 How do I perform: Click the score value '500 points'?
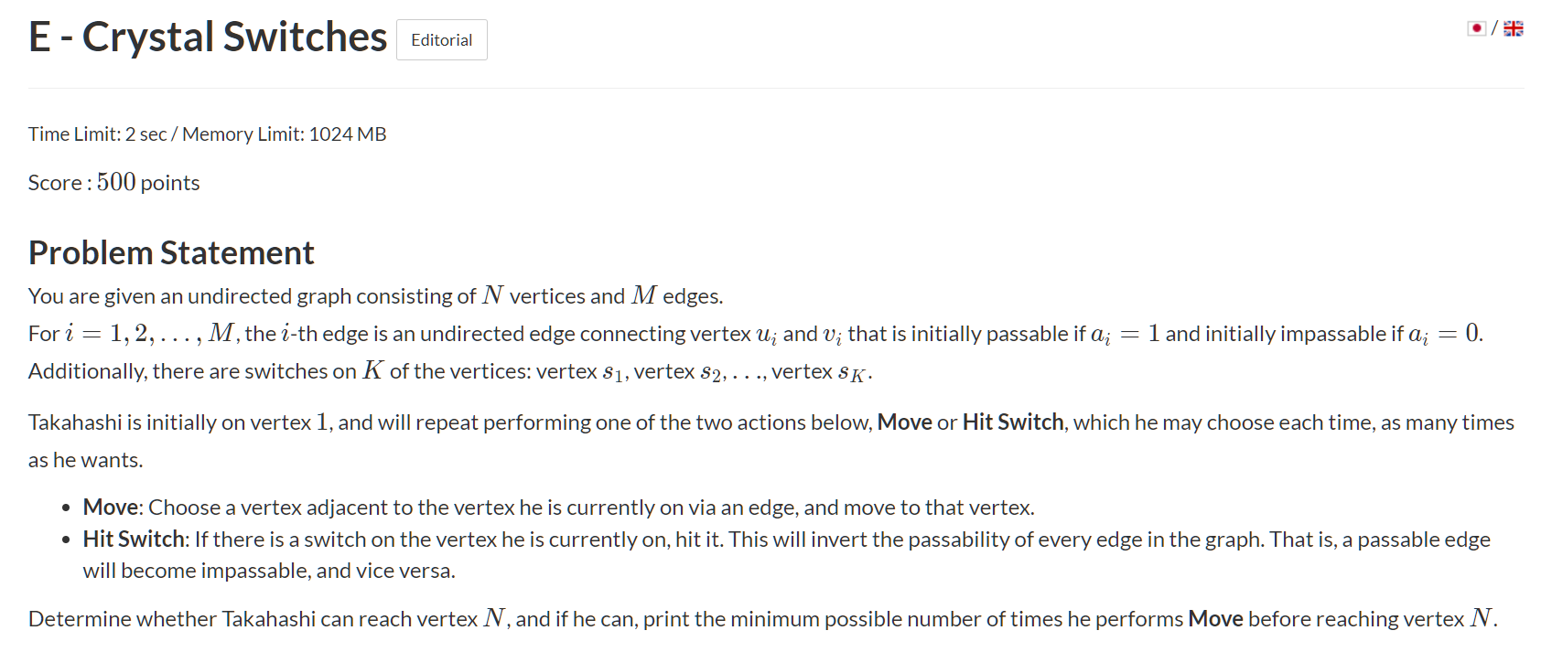tap(147, 183)
